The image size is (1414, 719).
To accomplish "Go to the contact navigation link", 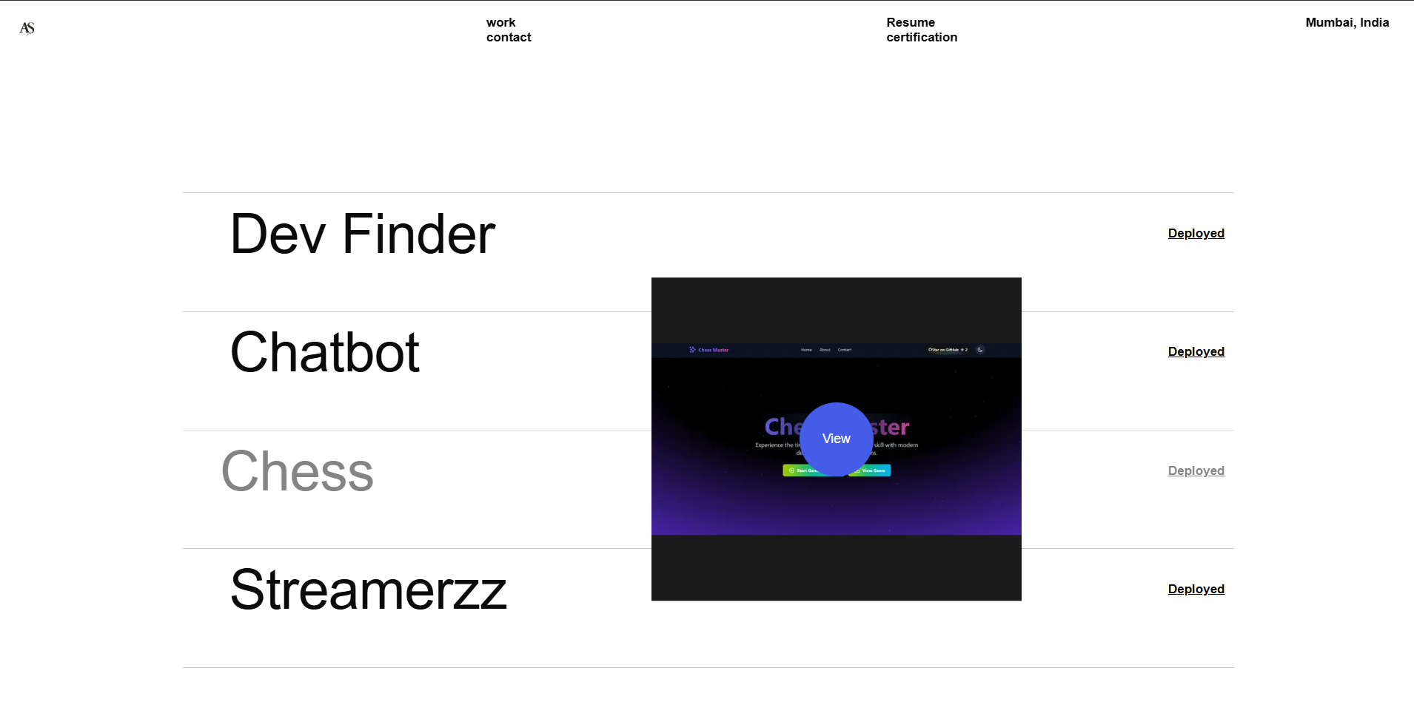I will [509, 37].
